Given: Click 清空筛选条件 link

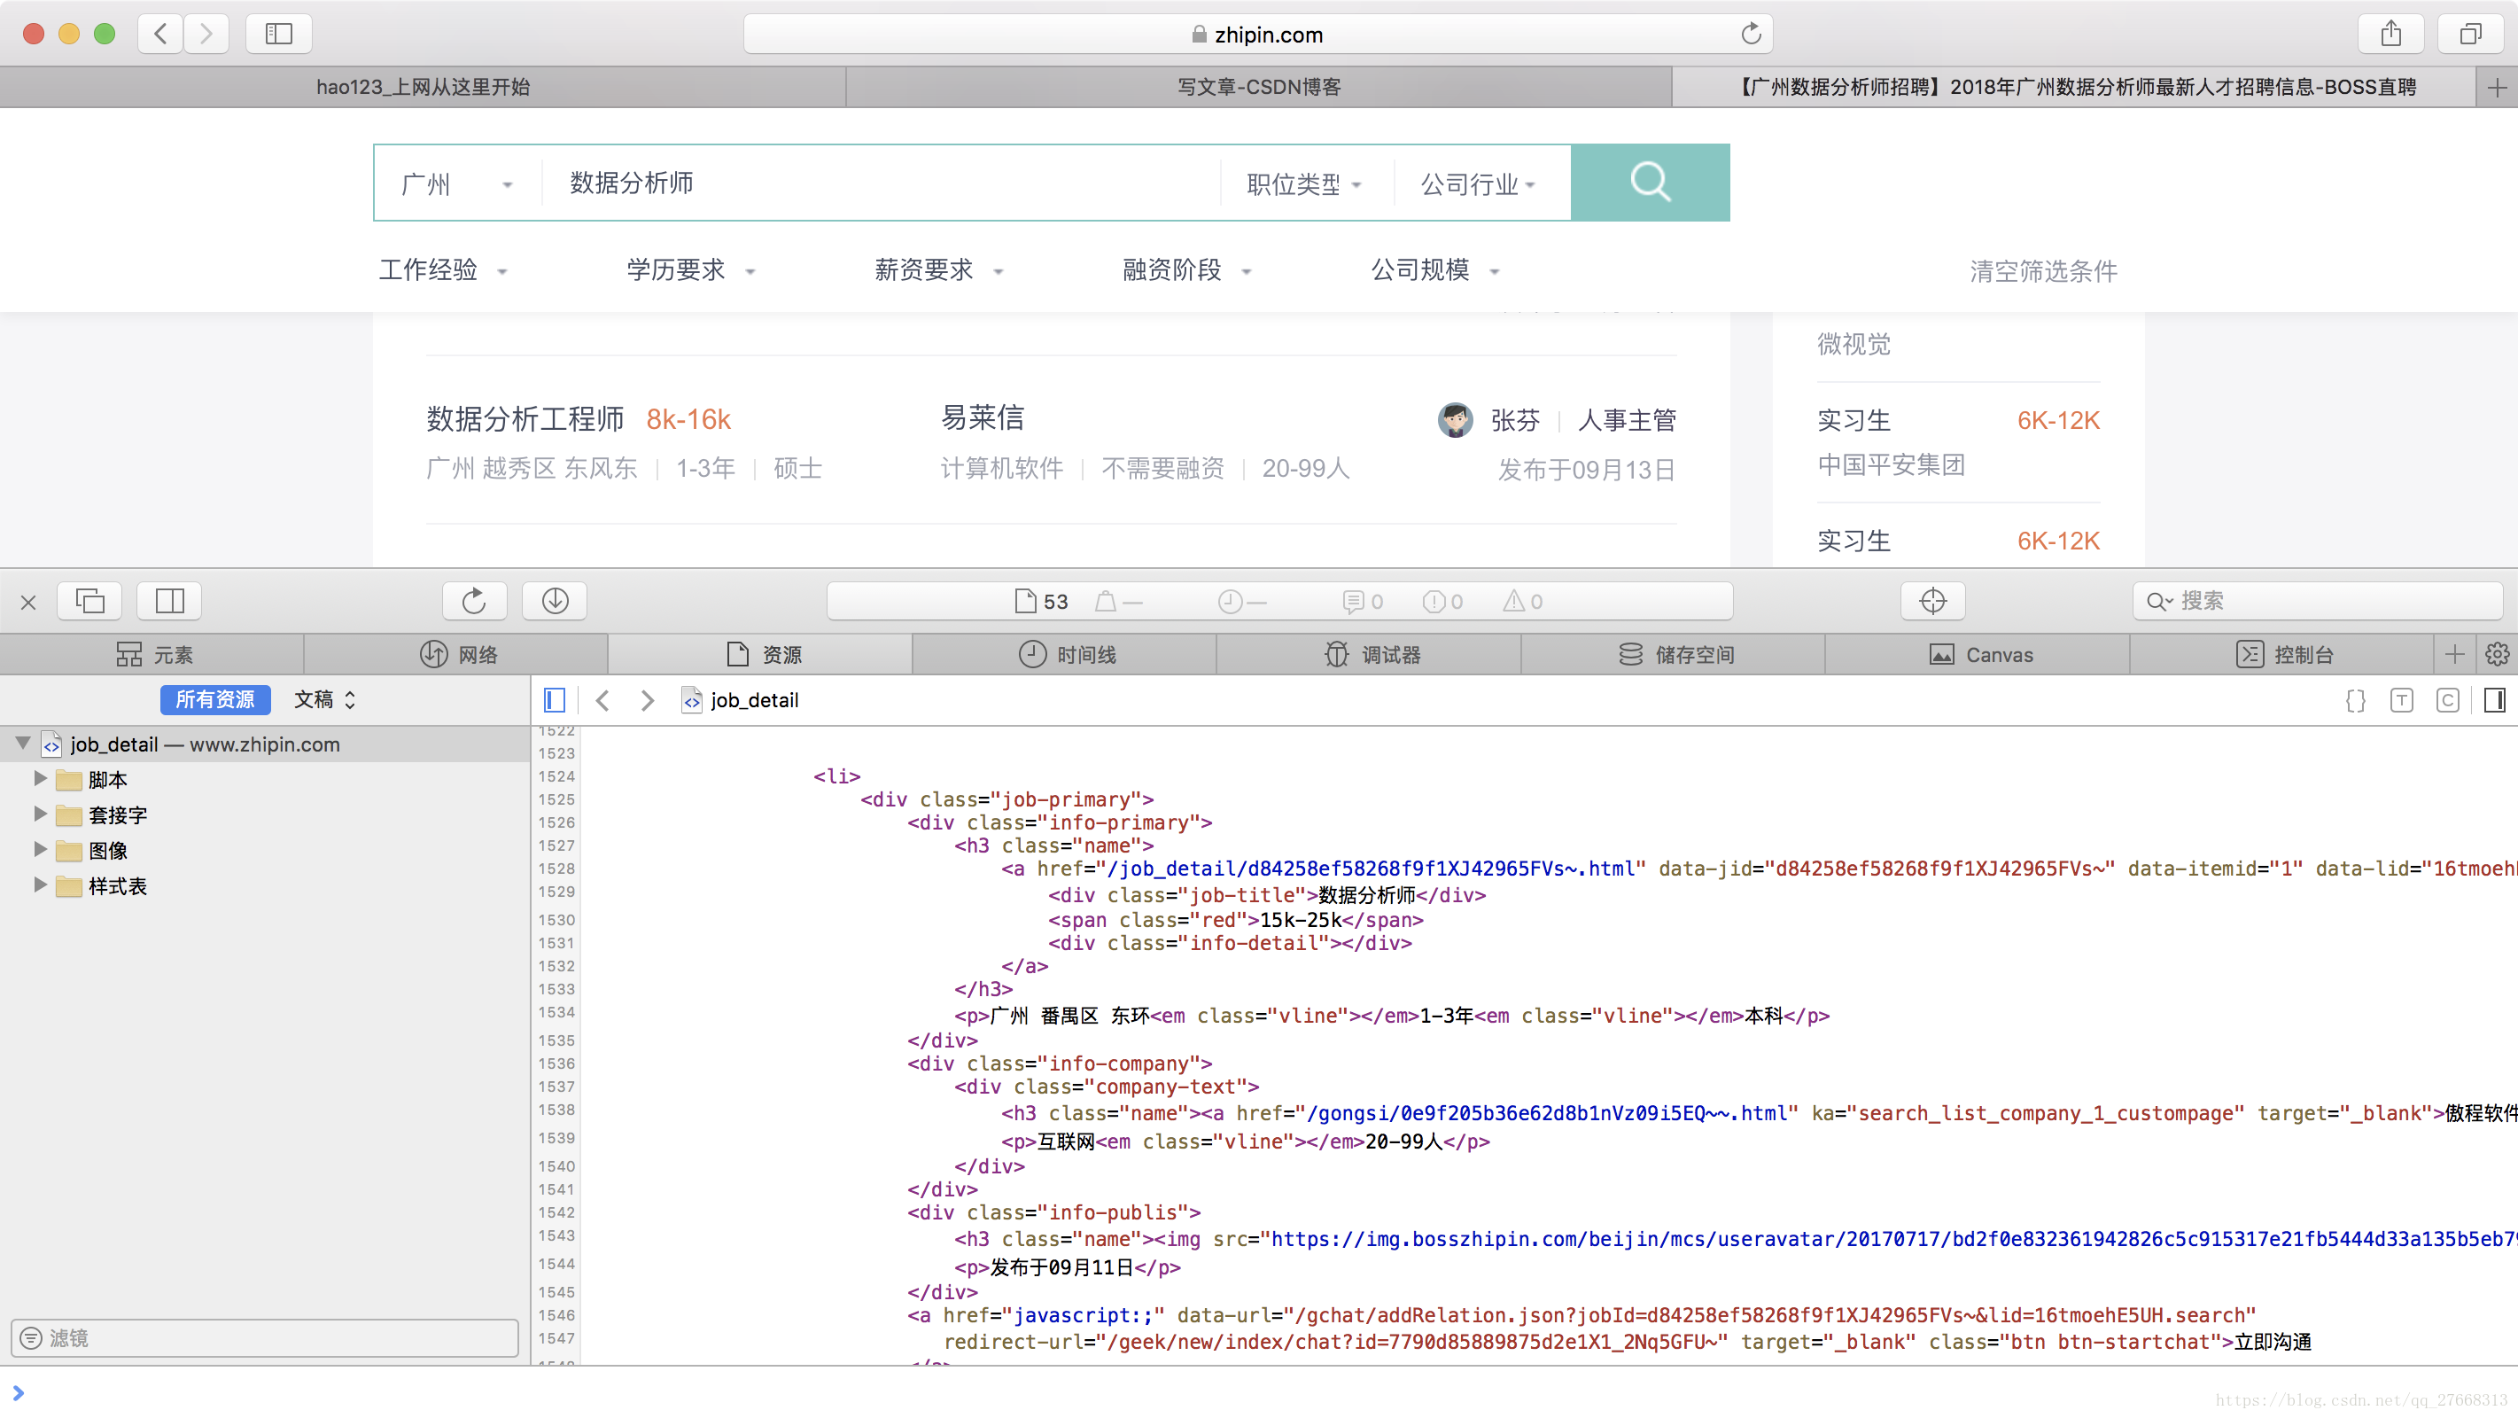Looking at the screenshot, I should [2042, 271].
